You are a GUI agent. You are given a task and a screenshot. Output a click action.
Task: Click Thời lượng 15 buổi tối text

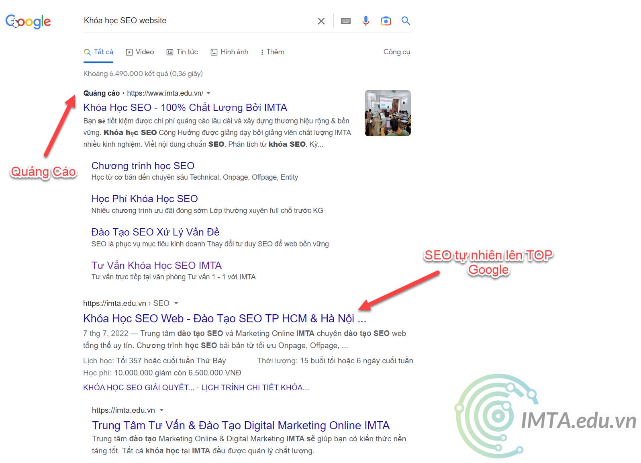point(335,361)
